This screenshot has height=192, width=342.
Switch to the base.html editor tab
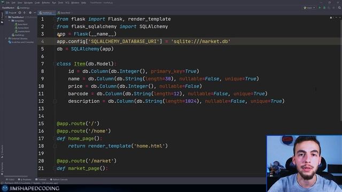(x=65, y=13)
